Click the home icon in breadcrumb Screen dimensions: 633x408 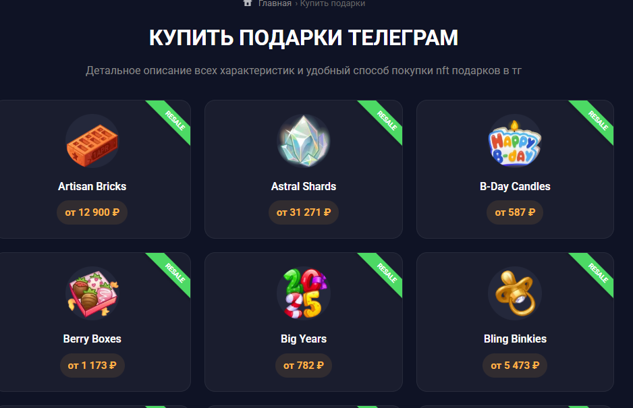click(248, 3)
